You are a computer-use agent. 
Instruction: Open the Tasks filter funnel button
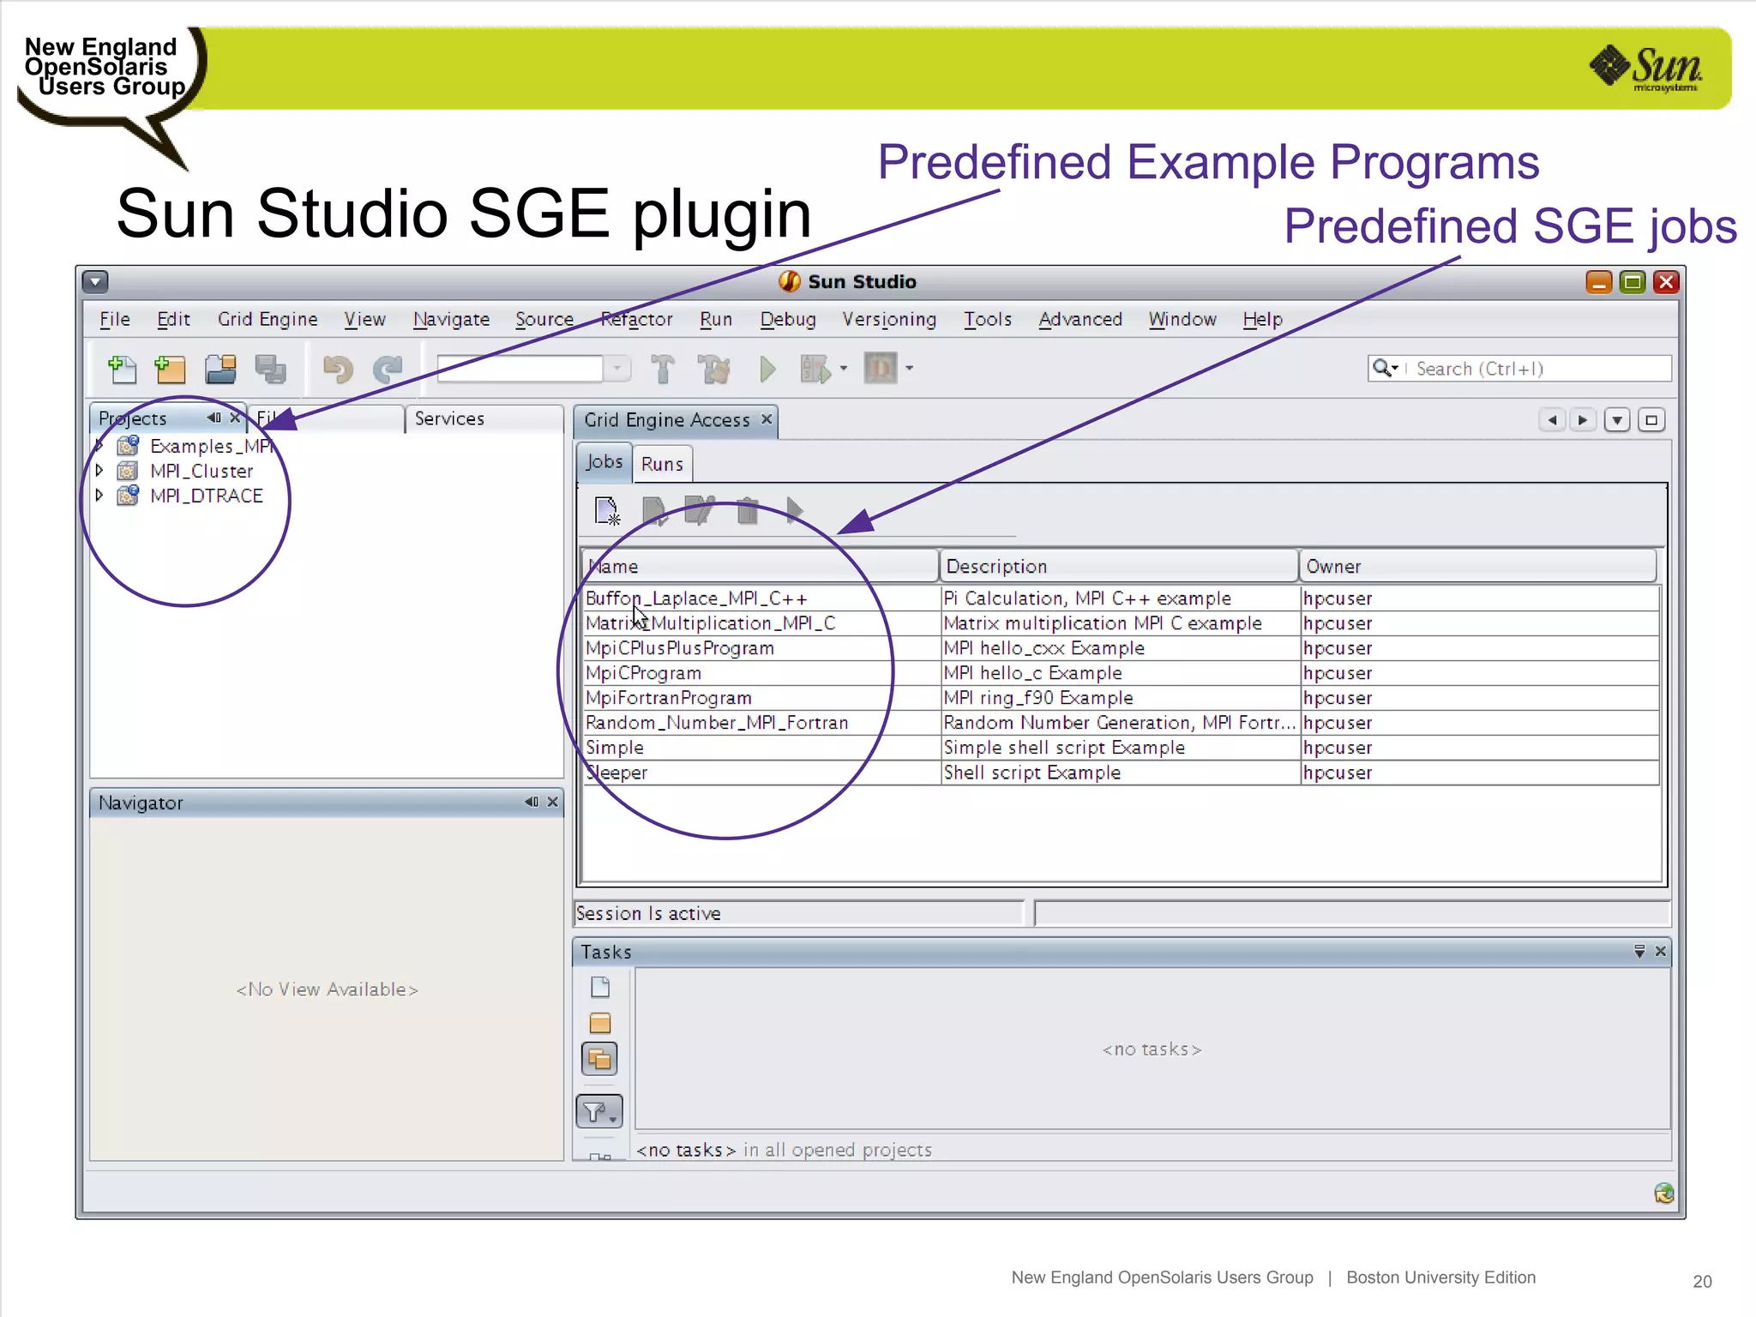tap(599, 1112)
